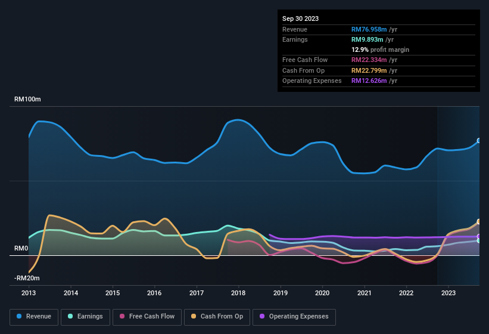Toggle the Cash From Op legend
Viewport: 489px width, 334px height.
pyautogui.click(x=217, y=316)
